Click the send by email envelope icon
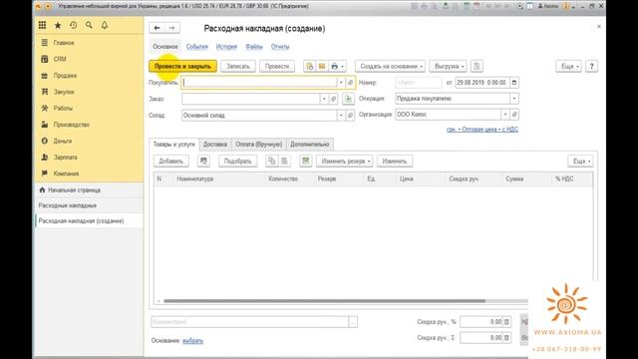The image size is (638, 359). (321, 66)
